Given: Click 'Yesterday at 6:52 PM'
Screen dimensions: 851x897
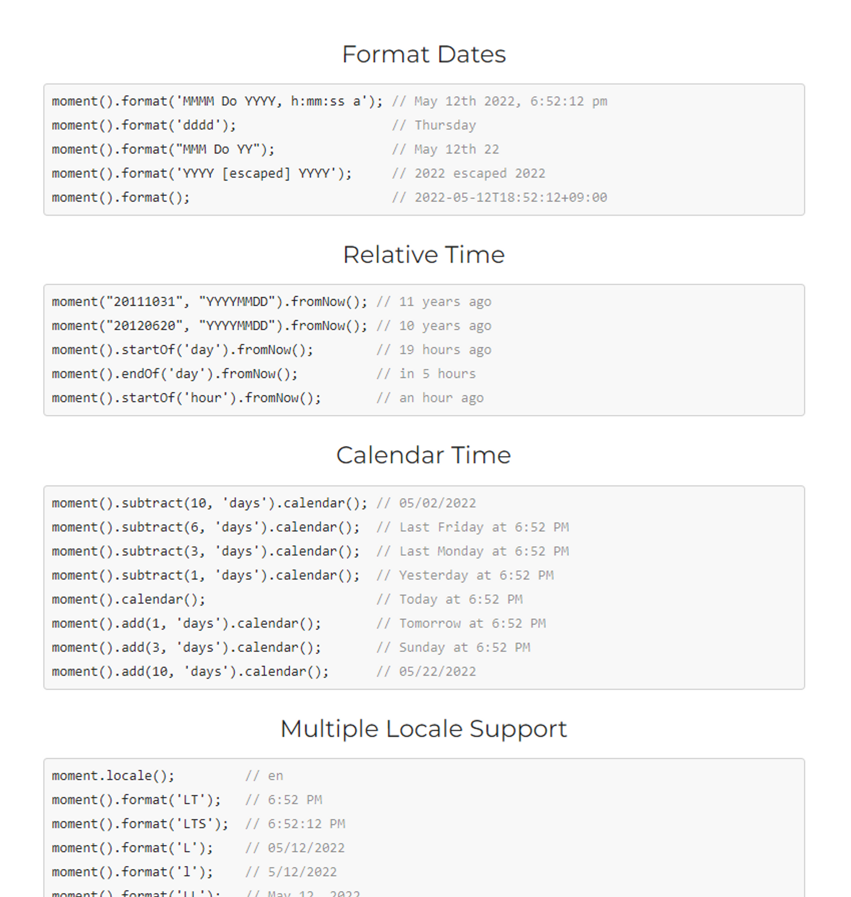Looking at the screenshot, I should point(476,575).
